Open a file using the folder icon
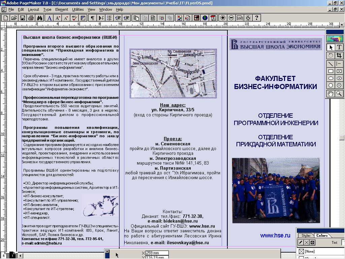 tap(14, 18)
